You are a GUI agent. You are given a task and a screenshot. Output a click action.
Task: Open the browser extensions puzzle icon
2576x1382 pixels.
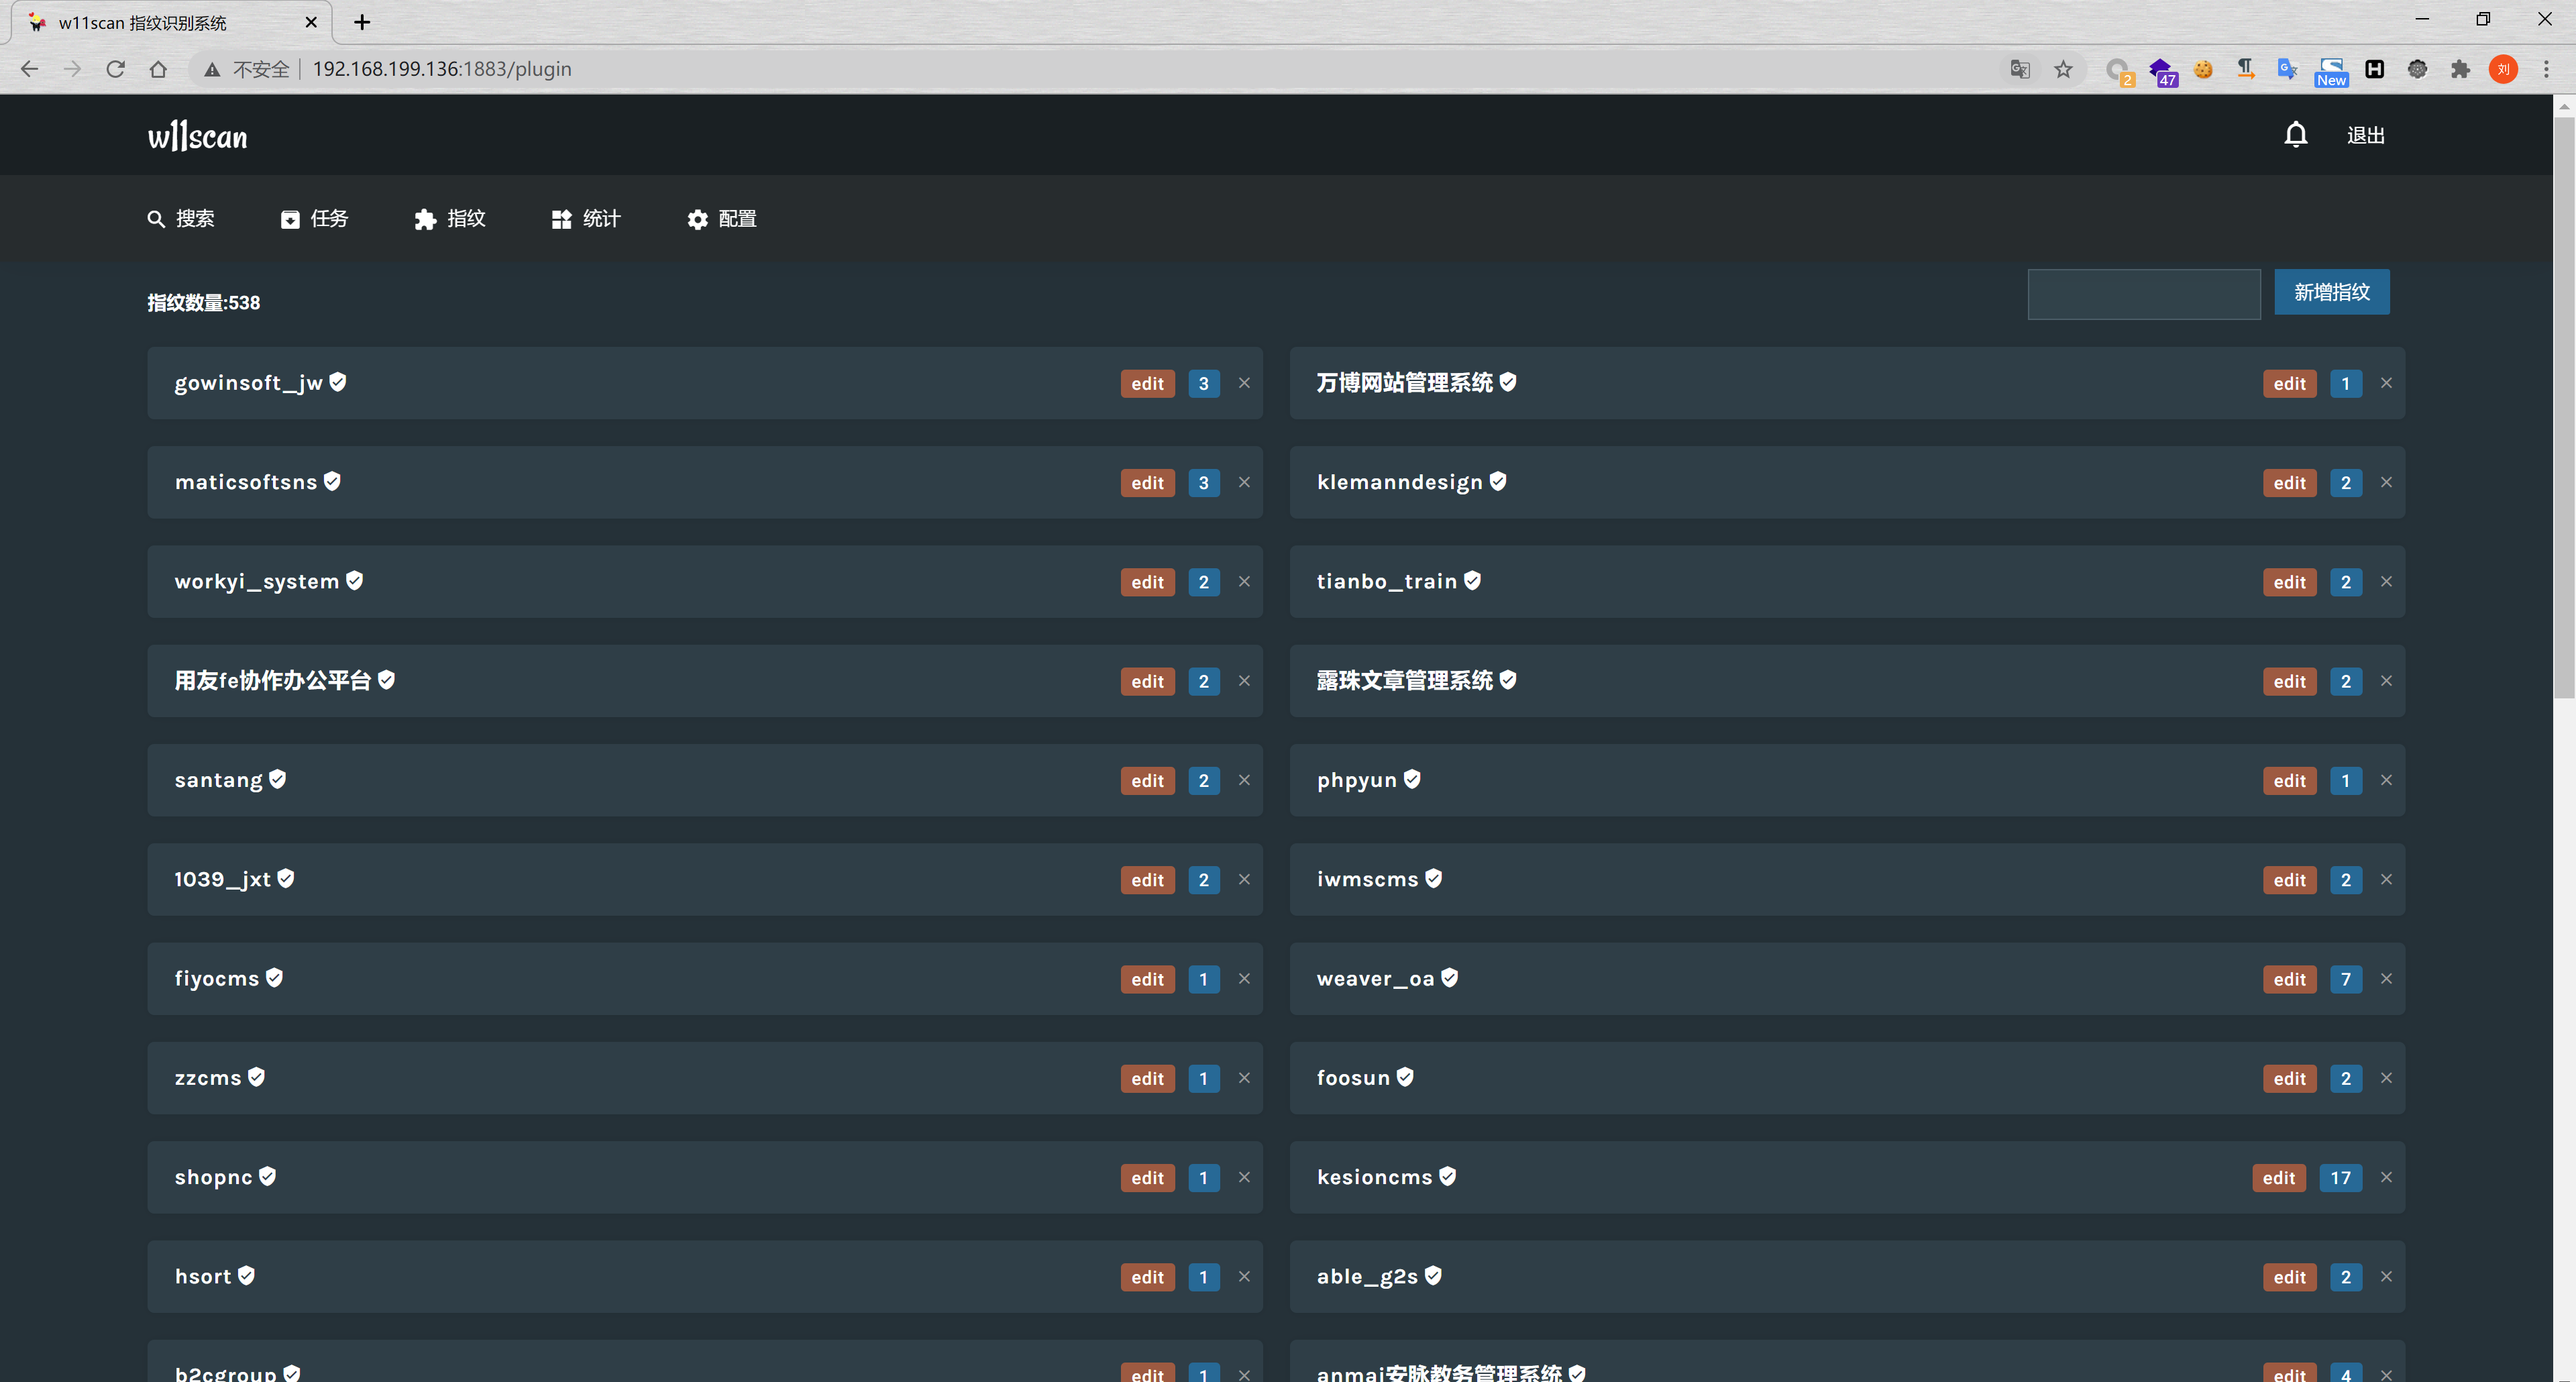click(2460, 69)
